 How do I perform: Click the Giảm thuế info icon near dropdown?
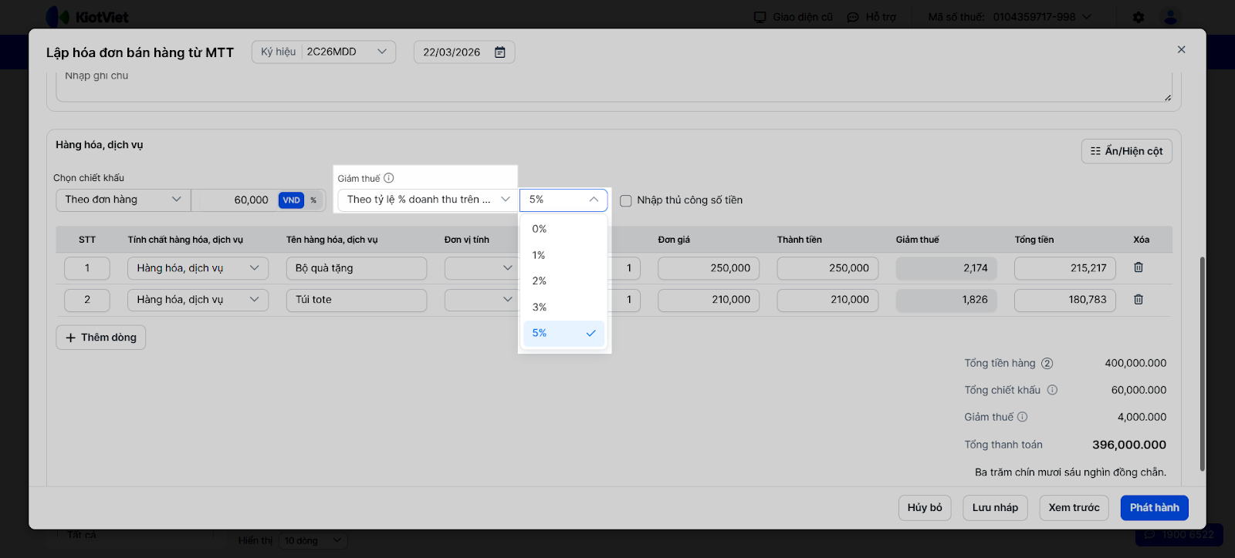point(389,178)
